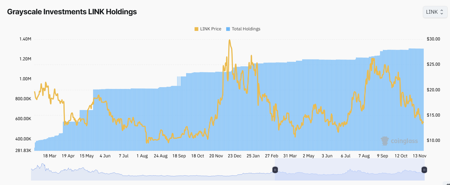Select the chart title Grayscale Investments LINK Holdings
Screen dimensions: 450x185
click(x=72, y=12)
